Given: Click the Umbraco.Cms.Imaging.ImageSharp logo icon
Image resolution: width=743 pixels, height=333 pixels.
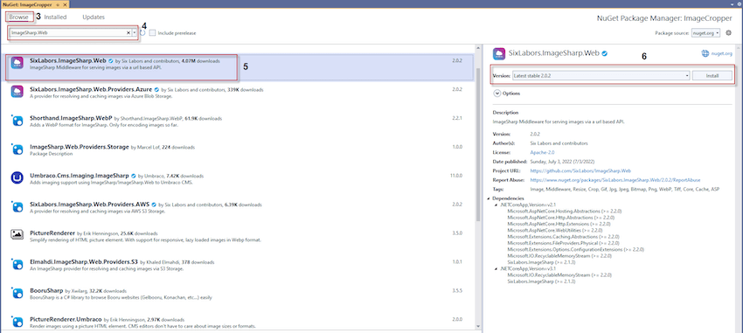Looking at the screenshot, I should [17, 178].
